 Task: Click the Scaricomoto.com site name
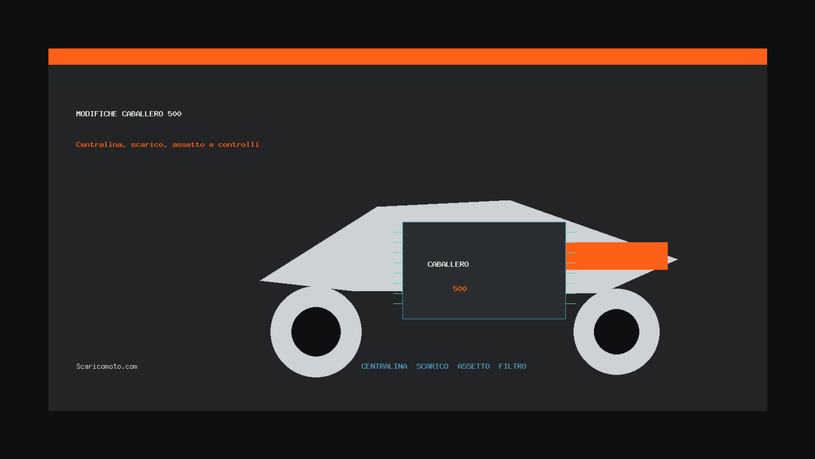(107, 366)
